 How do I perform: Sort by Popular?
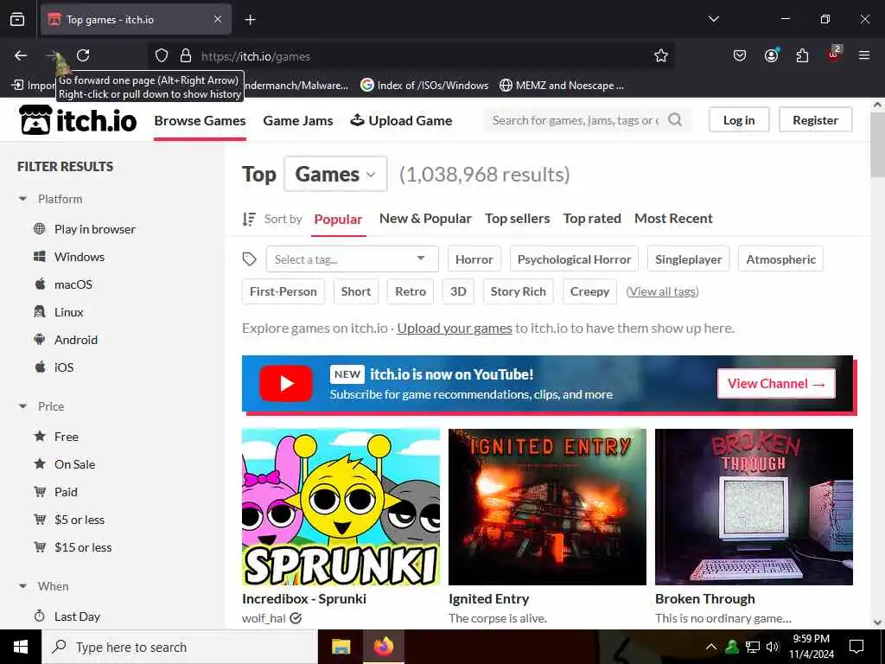[338, 219]
